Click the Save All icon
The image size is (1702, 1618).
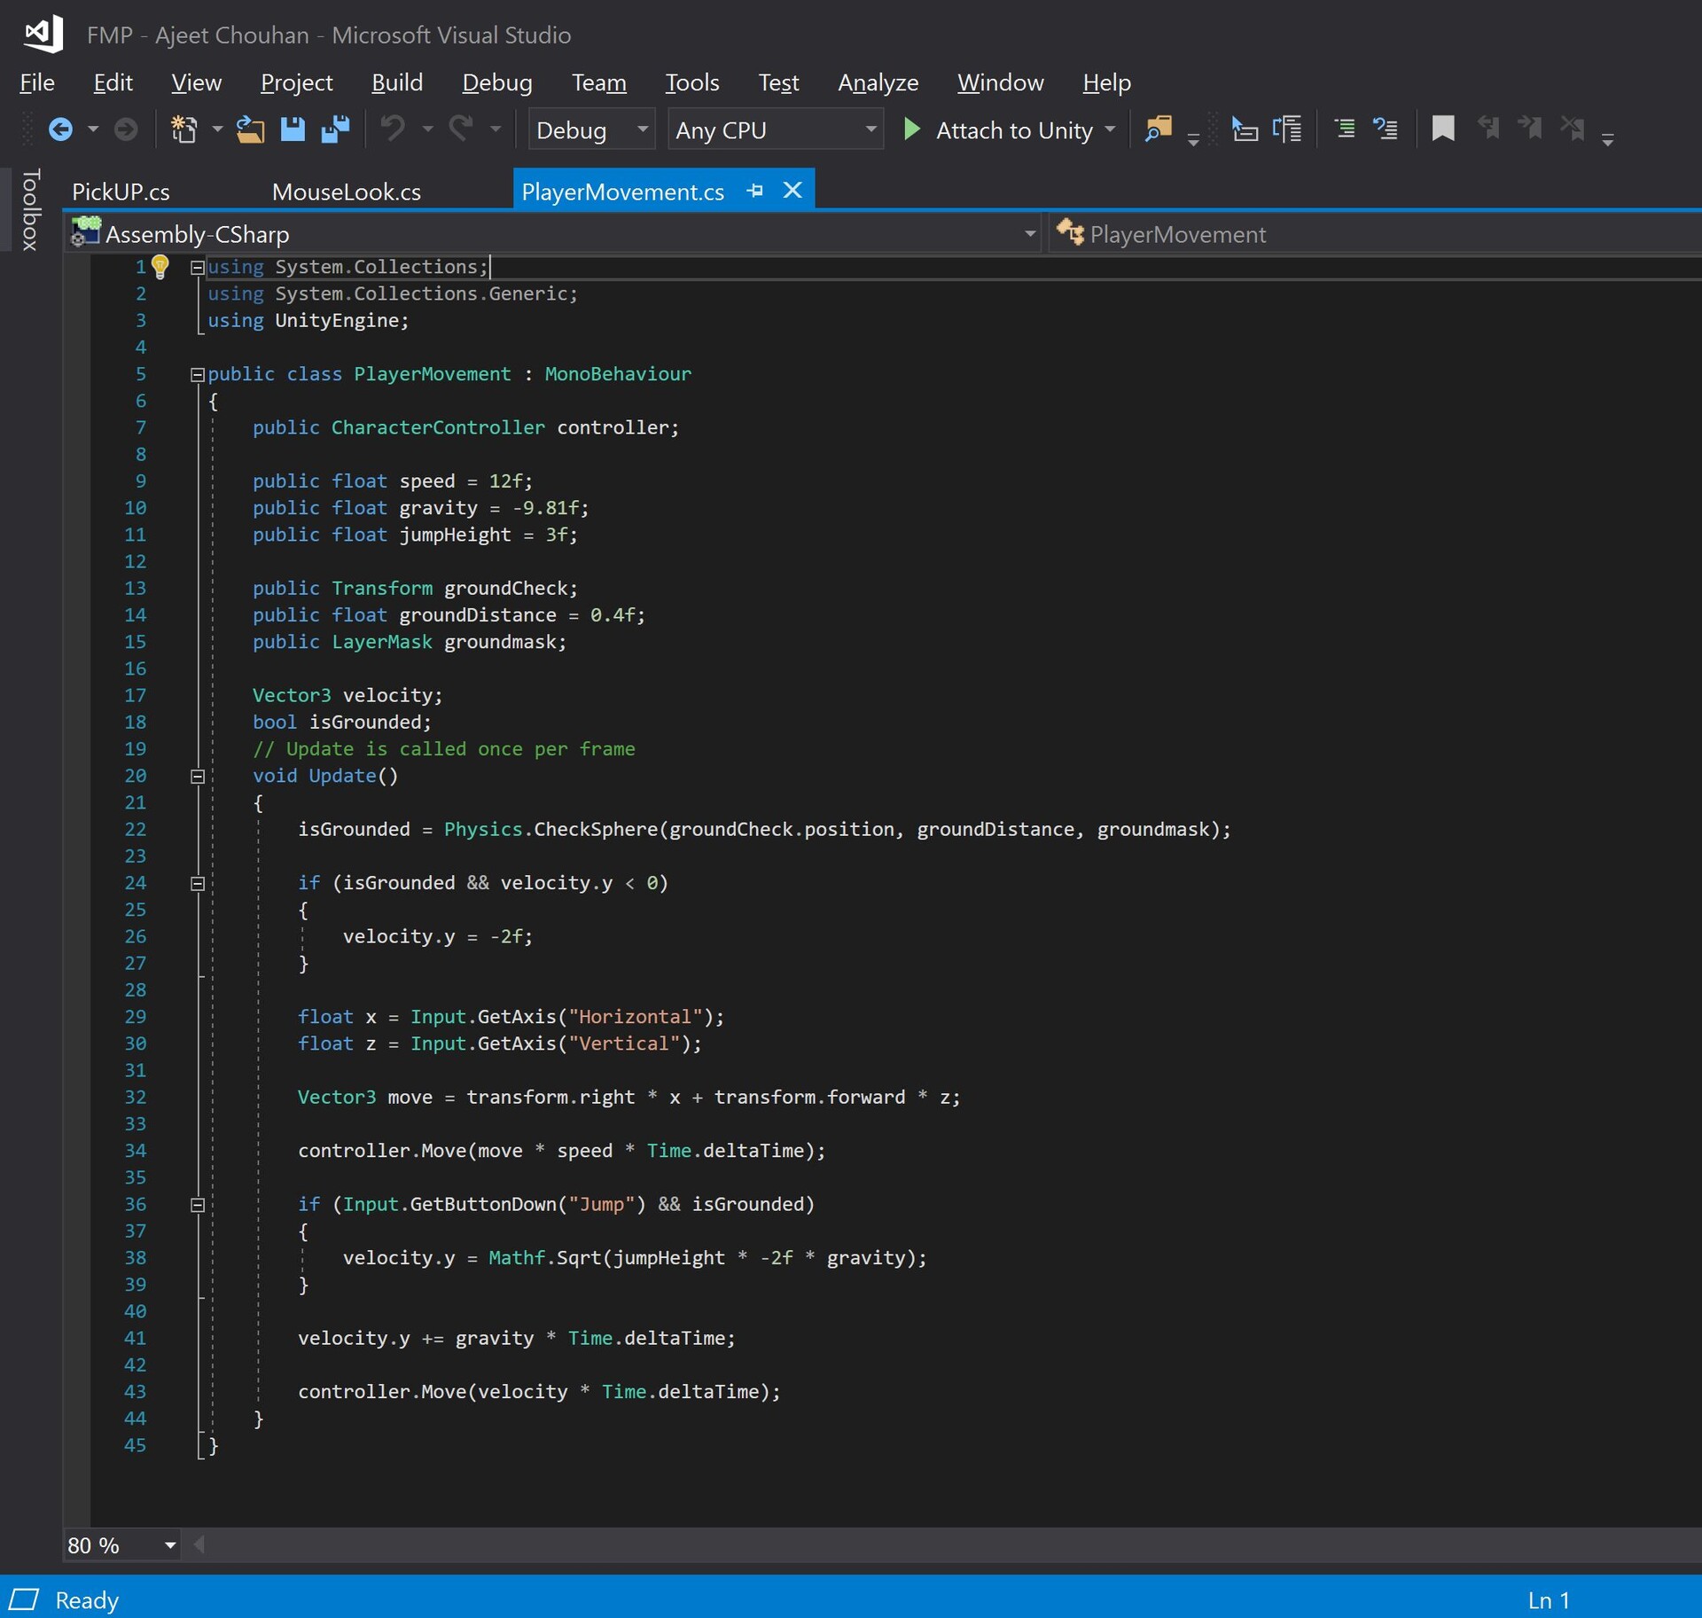[x=335, y=129]
